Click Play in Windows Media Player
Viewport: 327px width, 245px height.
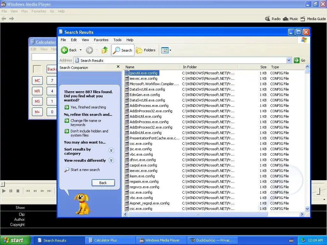click(4, 191)
